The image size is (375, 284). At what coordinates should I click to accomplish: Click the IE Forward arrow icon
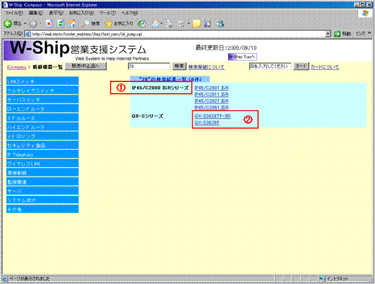pos(33,23)
